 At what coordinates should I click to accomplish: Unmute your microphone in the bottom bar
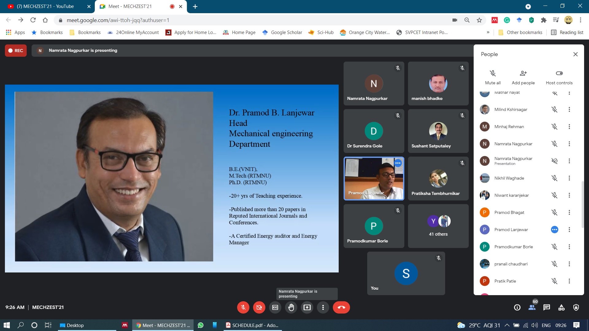point(243,307)
